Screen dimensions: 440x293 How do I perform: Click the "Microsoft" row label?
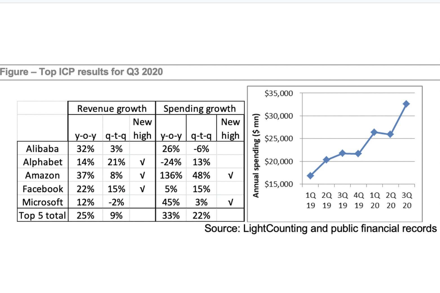43,202
